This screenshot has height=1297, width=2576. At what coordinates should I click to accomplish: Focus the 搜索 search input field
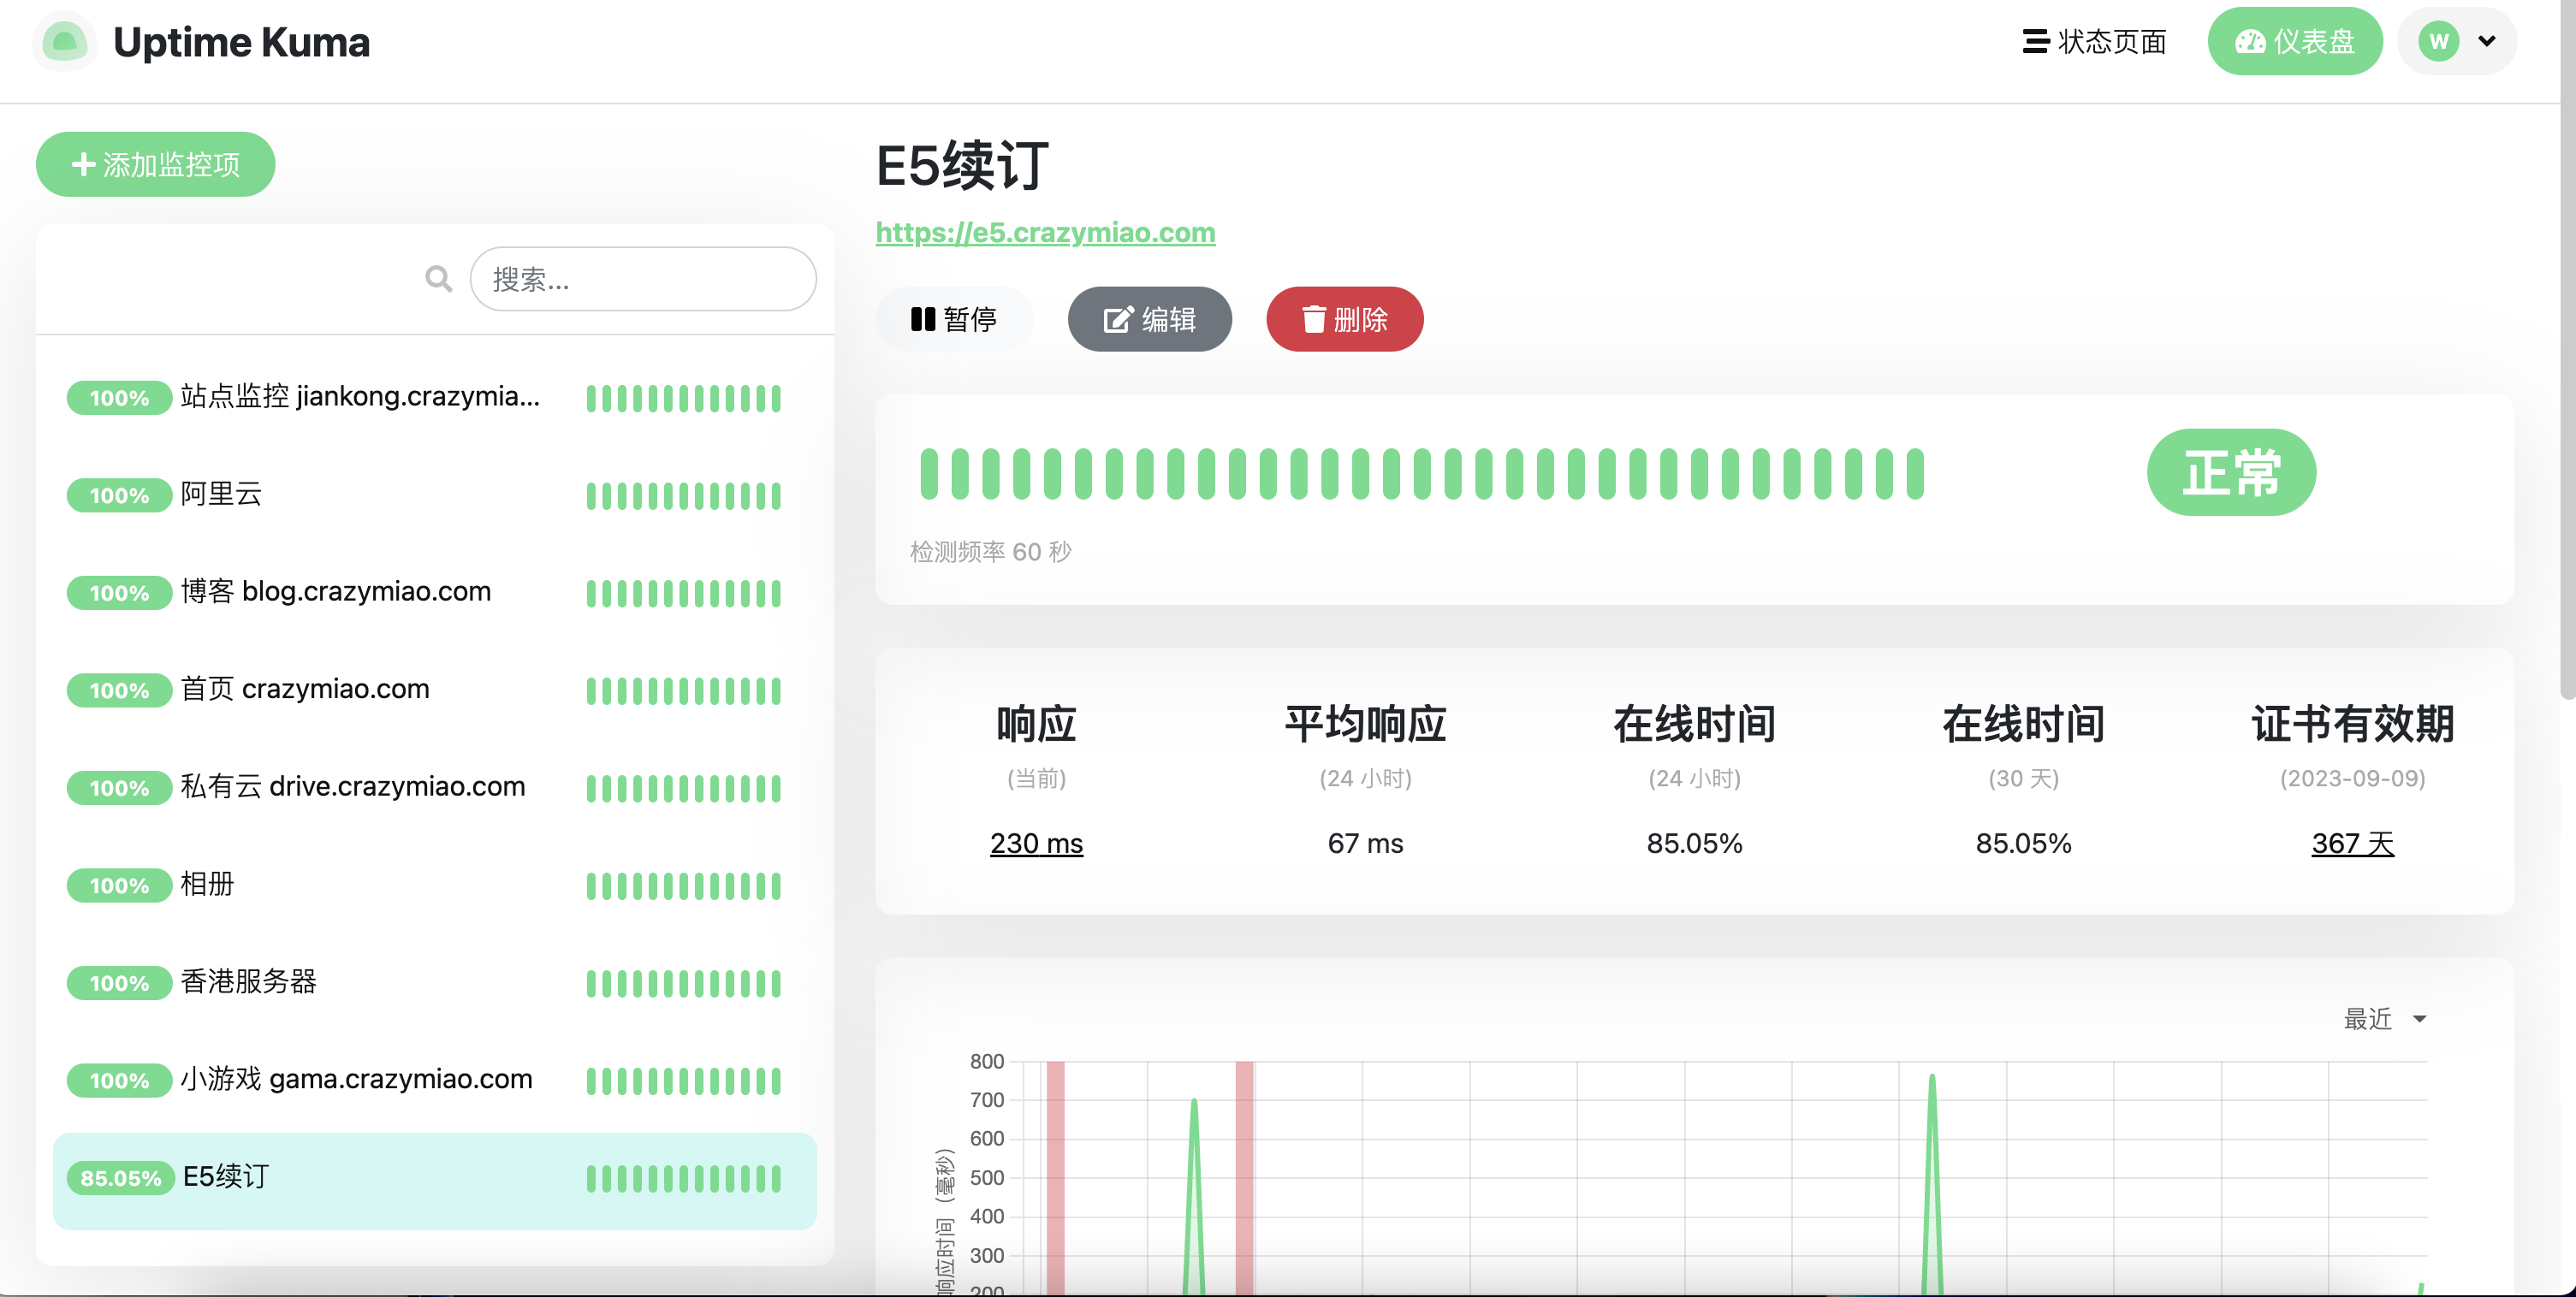click(643, 279)
